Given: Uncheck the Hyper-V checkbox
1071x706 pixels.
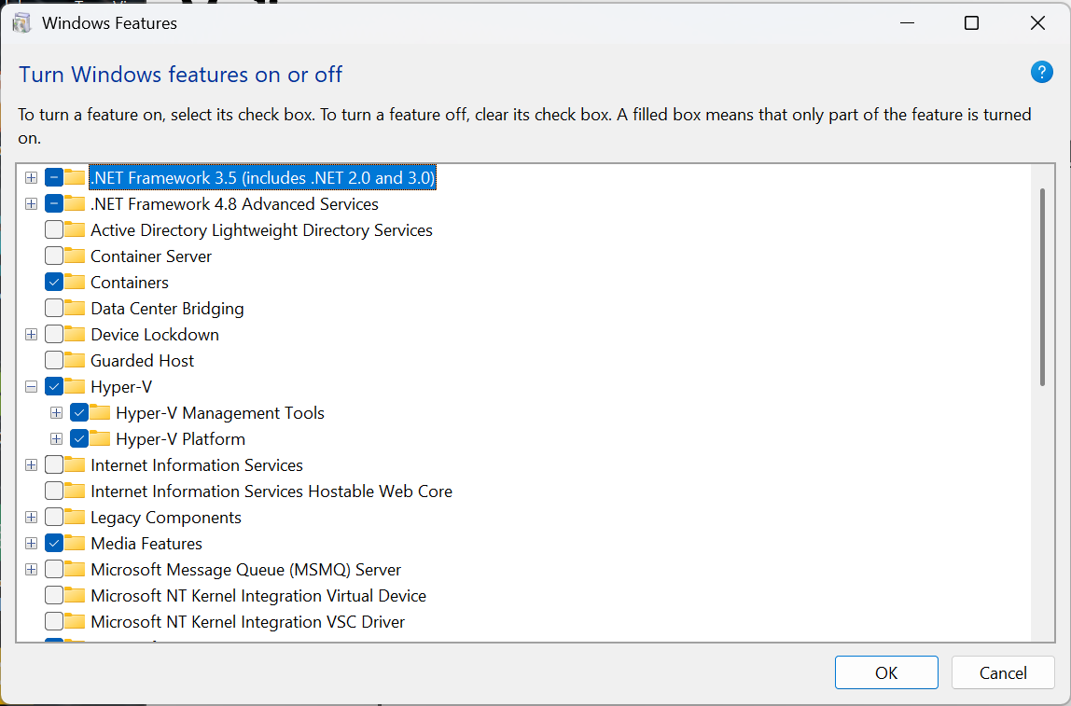Looking at the screenshot, I should tap(54, 386).
